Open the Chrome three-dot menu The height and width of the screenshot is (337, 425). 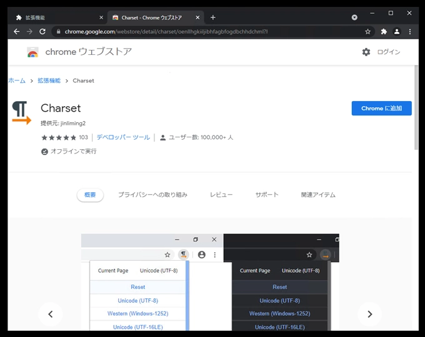pyautogui.click(x=410, y=32)
